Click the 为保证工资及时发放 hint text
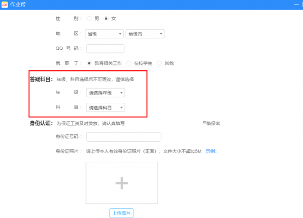Screen dimensions: 303x218 [90, 123]
